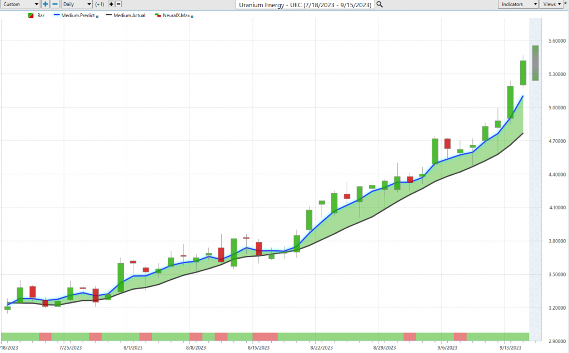Click the red-green Bar legend icon
The height and width of the screenshot is (353, 569).
[31, 16]
